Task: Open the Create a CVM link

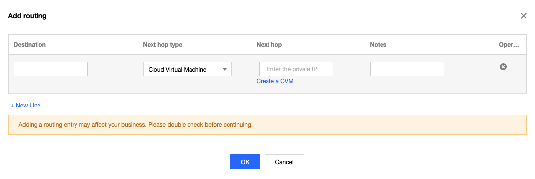Action: coord(275,81)
